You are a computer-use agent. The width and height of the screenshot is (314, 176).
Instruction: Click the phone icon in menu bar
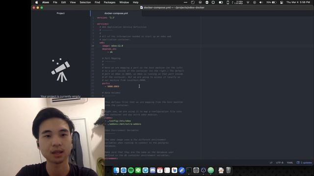point(228,2)
